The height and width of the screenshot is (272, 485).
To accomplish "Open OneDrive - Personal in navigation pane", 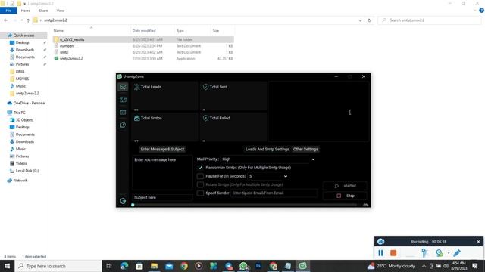I will coord(29,103).
